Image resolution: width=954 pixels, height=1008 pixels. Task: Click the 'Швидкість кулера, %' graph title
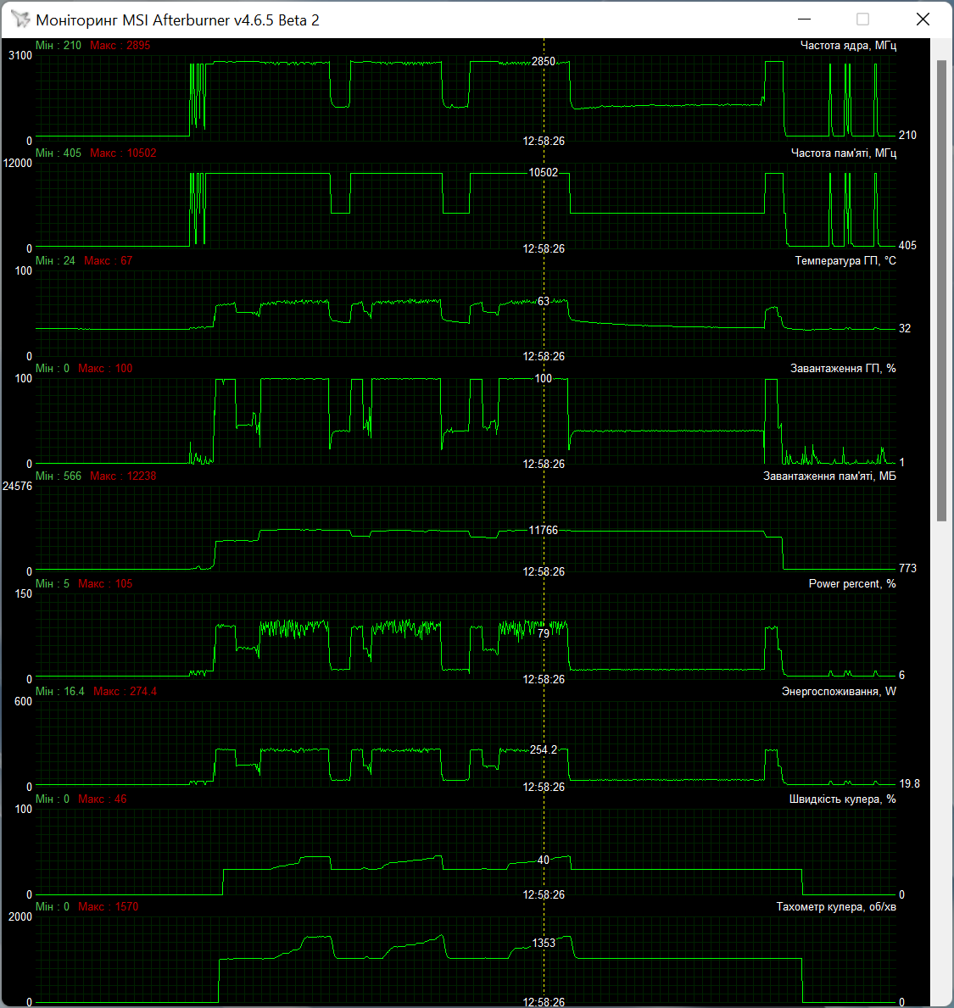pyautogui.click(x=842, y=799)
